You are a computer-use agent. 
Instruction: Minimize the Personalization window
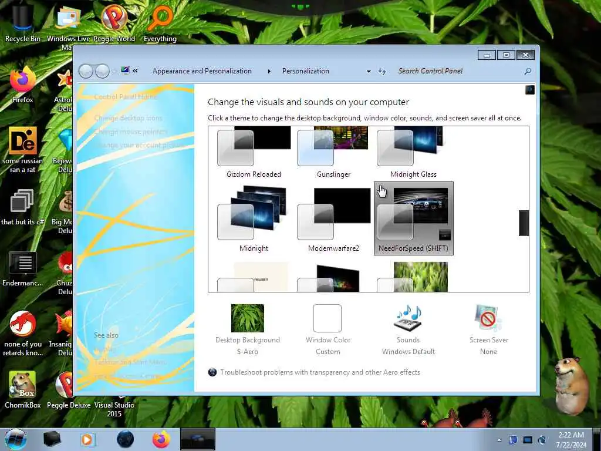click(487, 55)
